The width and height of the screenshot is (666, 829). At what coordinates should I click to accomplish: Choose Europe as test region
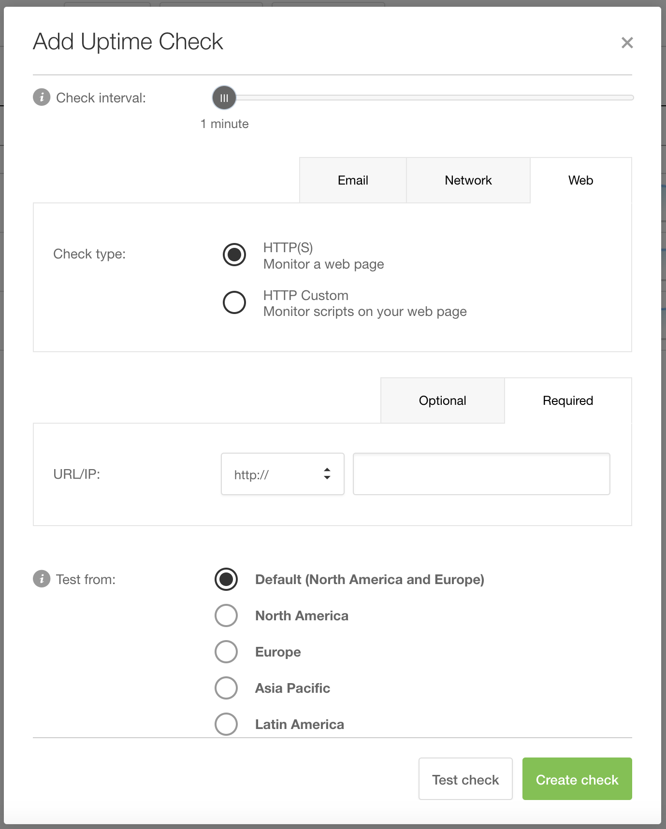226,652
